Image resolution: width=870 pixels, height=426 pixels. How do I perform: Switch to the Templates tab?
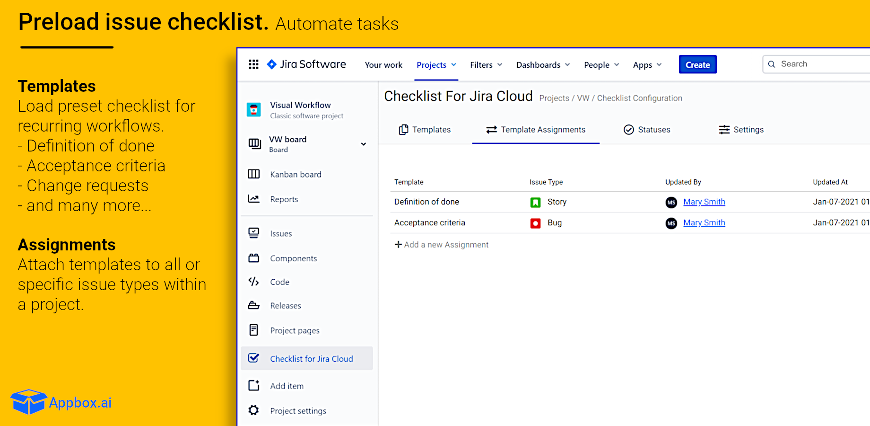(x=425, y=130)
